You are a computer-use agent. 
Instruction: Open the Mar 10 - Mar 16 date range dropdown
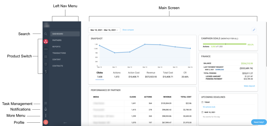point(104,30)
